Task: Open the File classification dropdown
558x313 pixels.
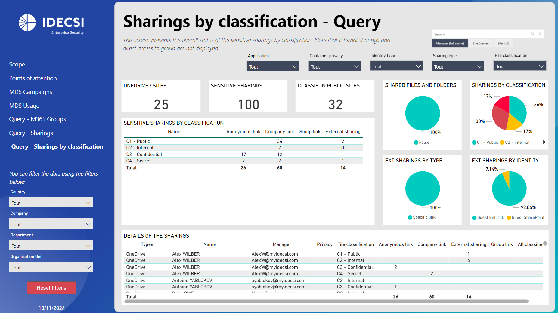Action: click(520, 66)
